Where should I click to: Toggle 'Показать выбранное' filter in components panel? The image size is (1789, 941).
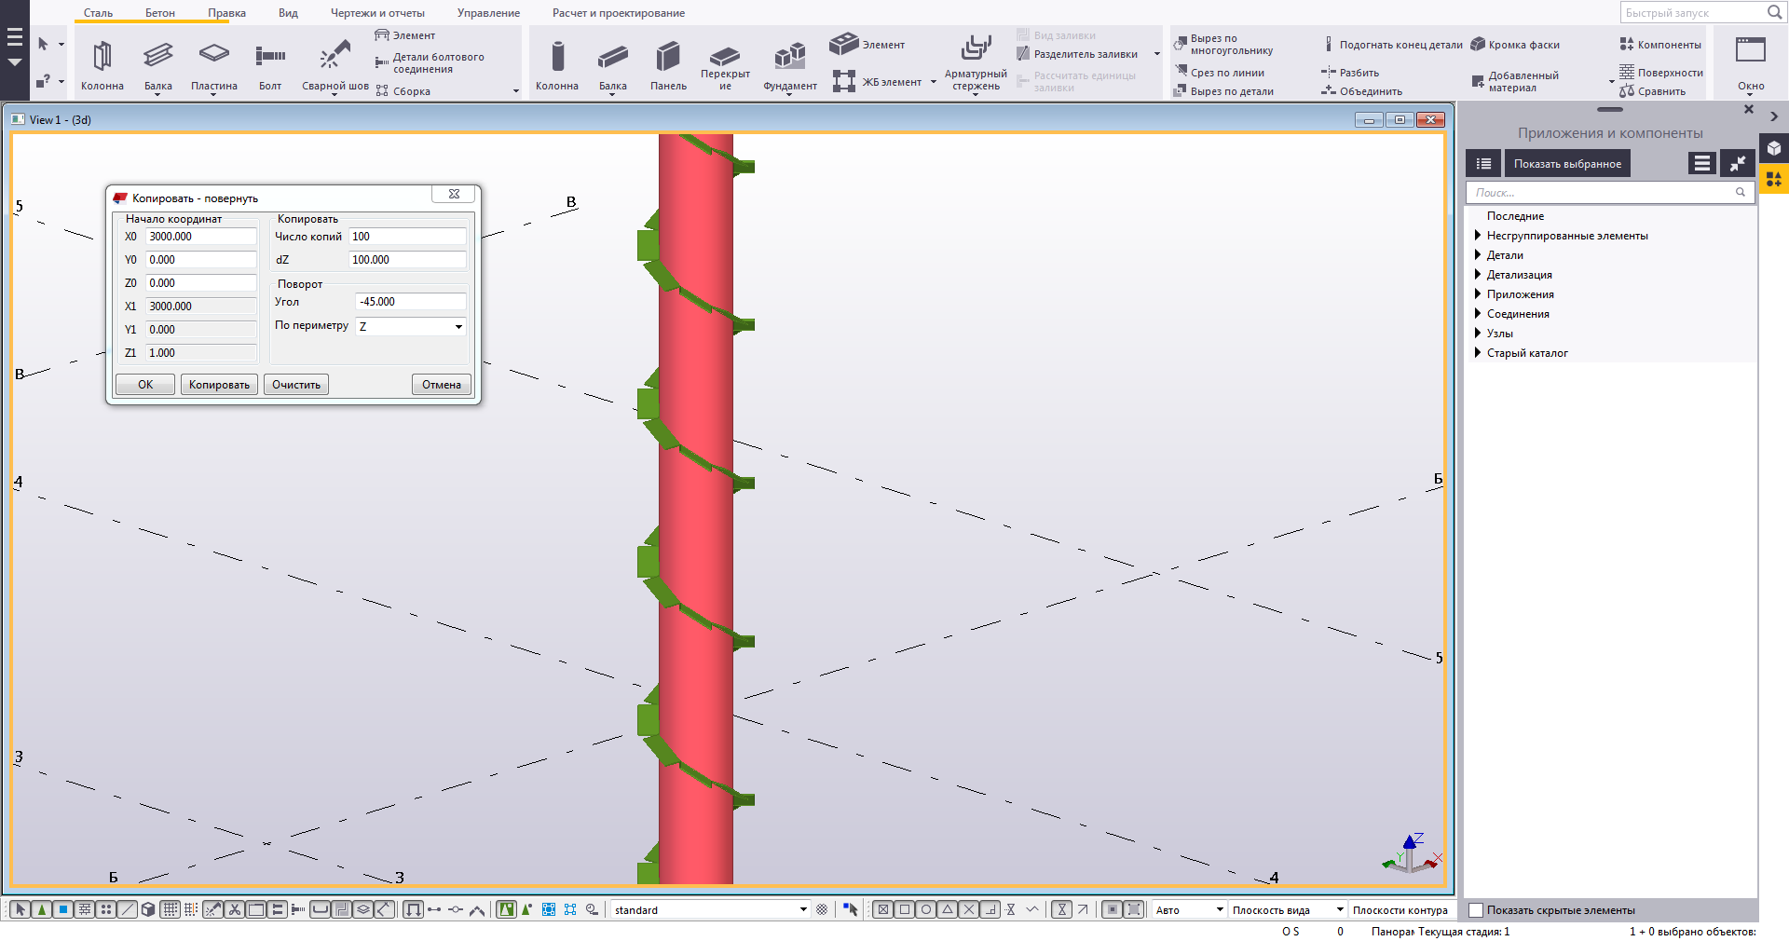pyautogui.click(x=1566, y=164)
